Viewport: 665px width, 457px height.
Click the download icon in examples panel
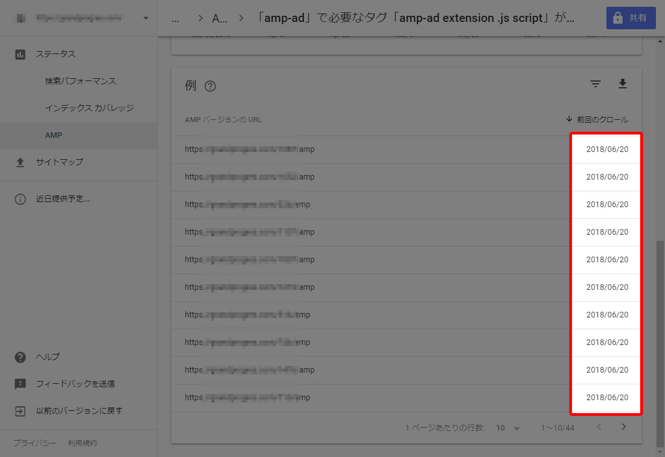[622, 84]
